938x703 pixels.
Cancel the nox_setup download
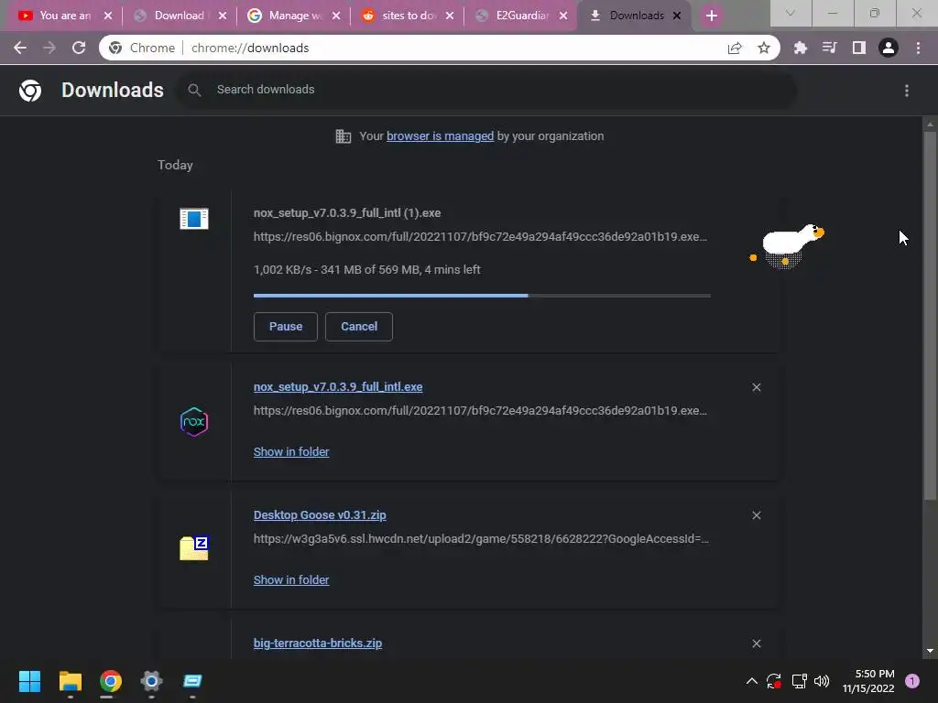click(359, 327)
